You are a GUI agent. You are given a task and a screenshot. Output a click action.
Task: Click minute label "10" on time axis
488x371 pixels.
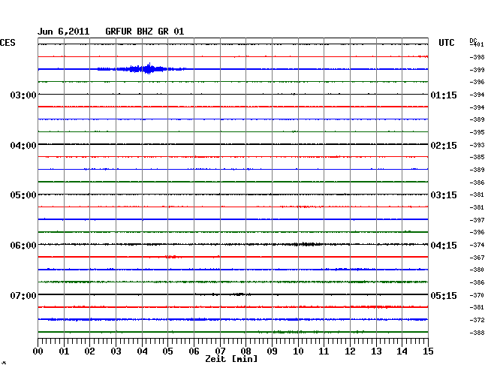[298, 351]
